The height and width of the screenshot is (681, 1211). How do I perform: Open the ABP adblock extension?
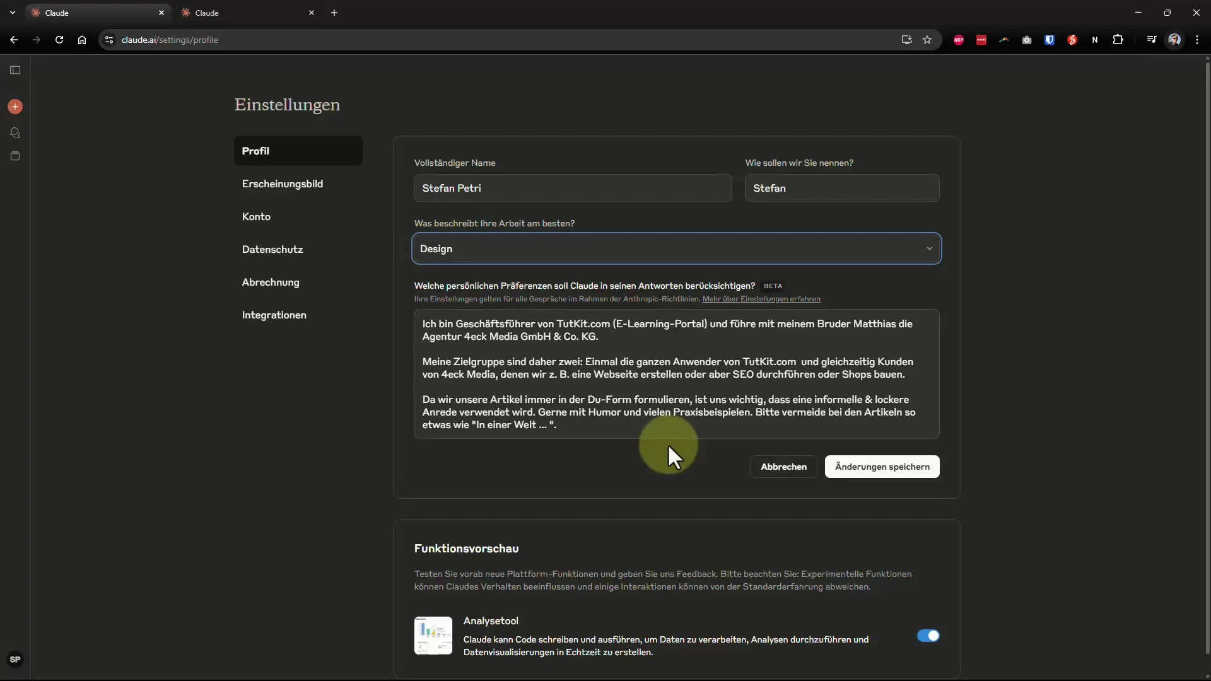coord(958,40)
